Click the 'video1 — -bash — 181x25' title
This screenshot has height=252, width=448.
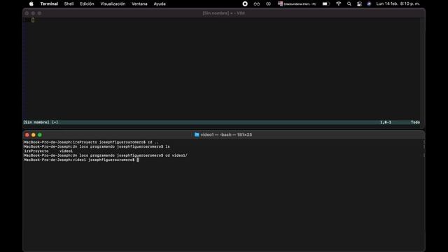click(226, 134)
